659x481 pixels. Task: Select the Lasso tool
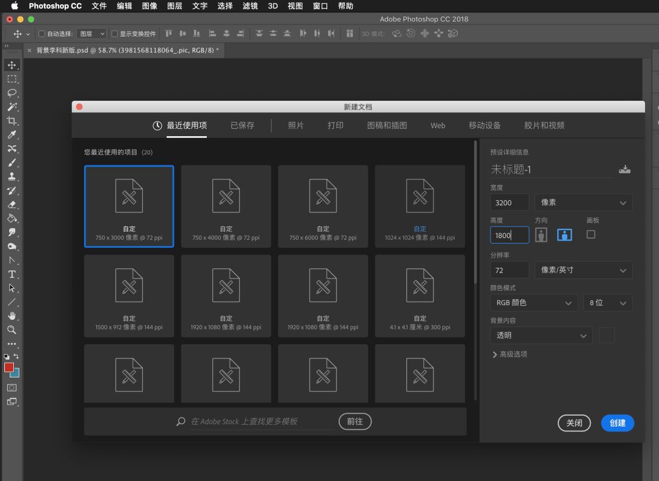[x=12, y=93]
